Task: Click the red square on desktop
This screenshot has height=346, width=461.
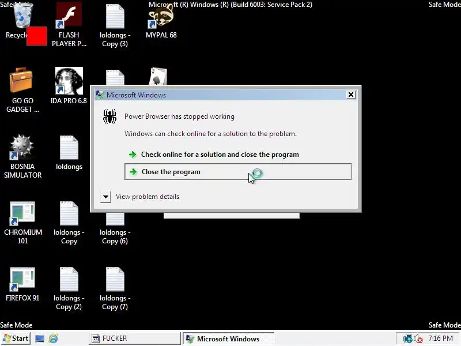Action: [x=37, y=36]
